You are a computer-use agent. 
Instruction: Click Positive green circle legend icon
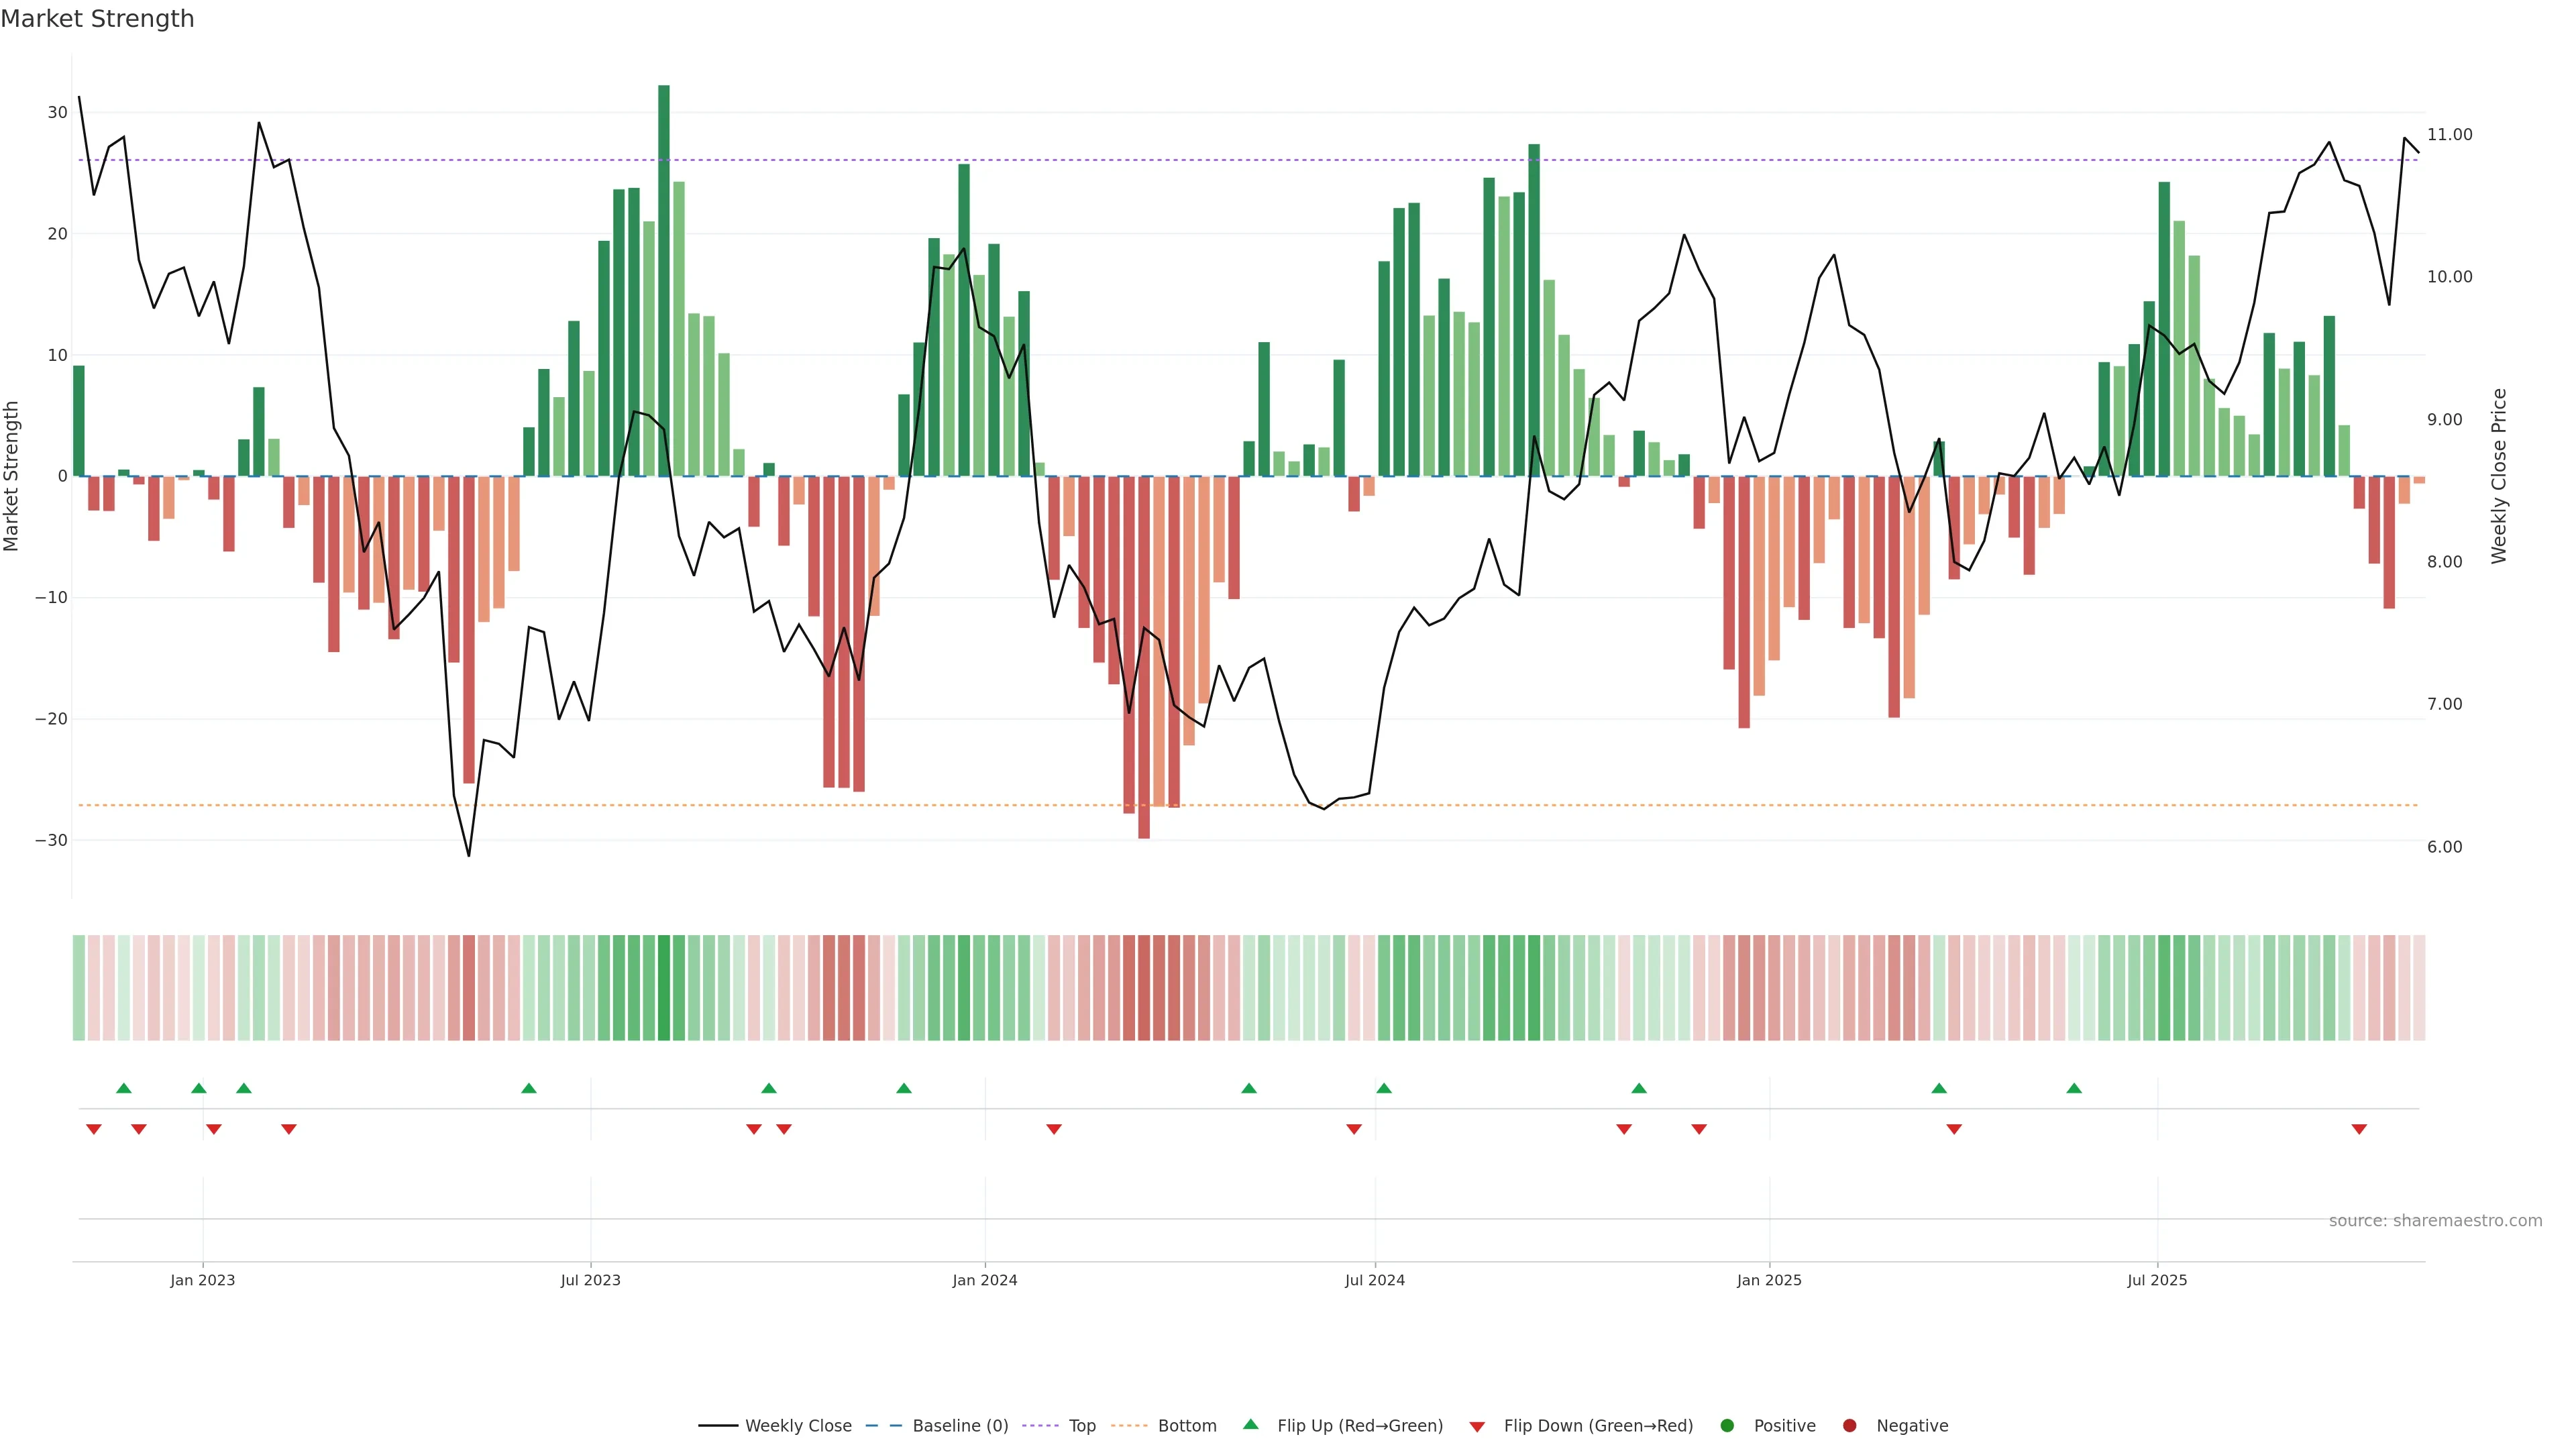point(1727,1425)
